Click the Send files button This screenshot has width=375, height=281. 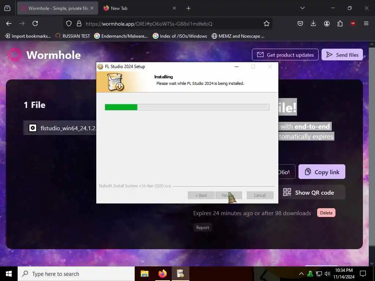(x=342, y=55)
